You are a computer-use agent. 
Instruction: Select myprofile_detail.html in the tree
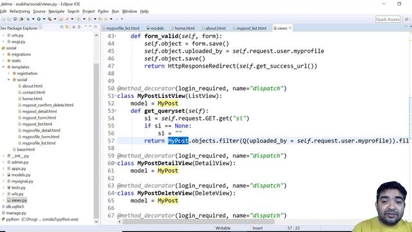pyautogui.click(x=41, y=130)
